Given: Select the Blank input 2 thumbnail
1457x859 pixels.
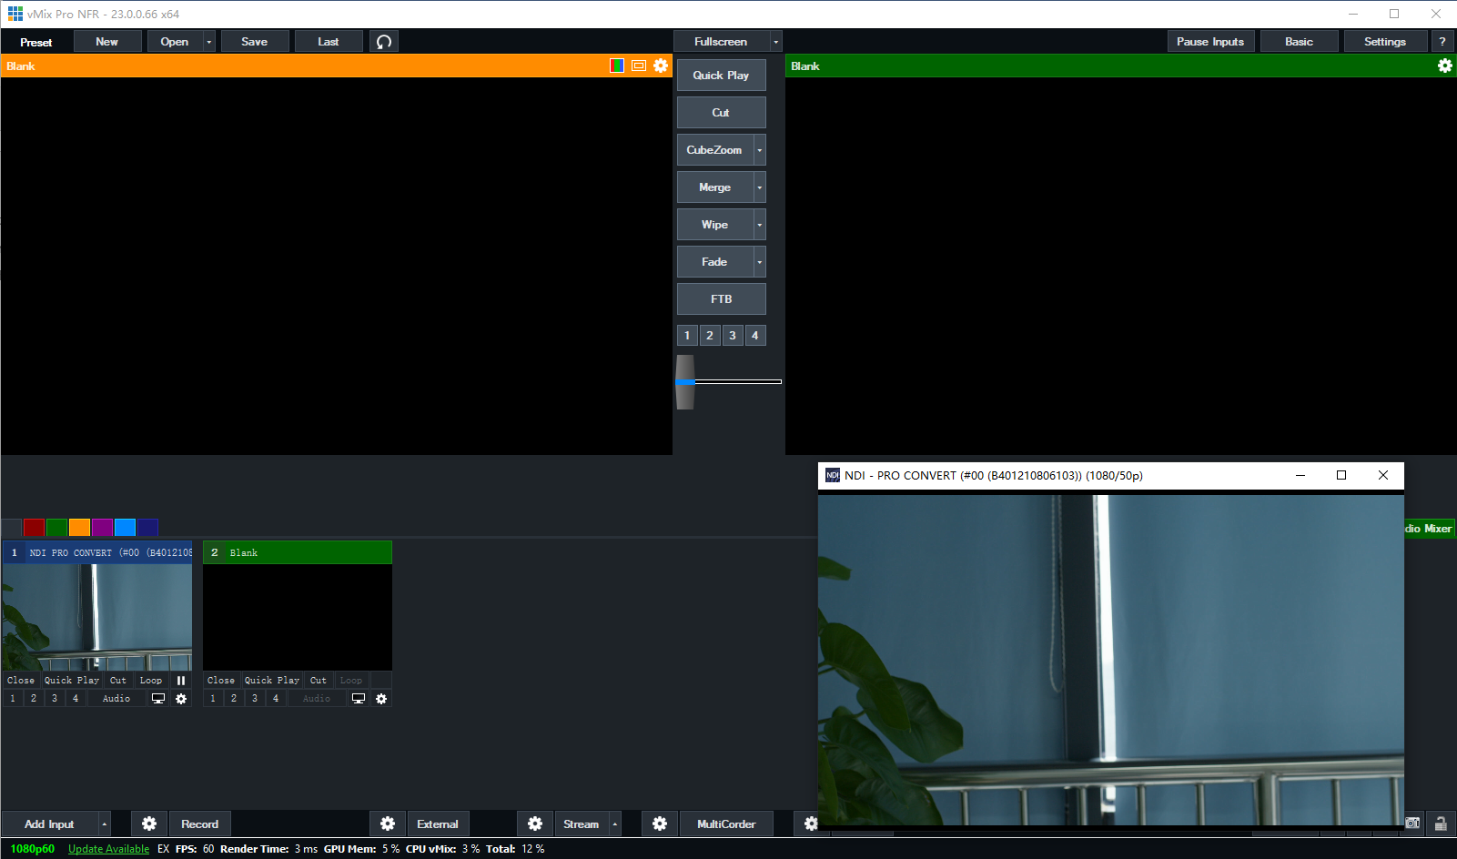Looking at the screenshot, I should tap(298, 617).
